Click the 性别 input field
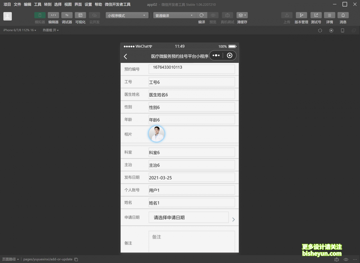The image size is (360, 263). pyautogui.click(x=192, y=107)
